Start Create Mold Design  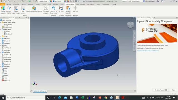click(16, 10)
